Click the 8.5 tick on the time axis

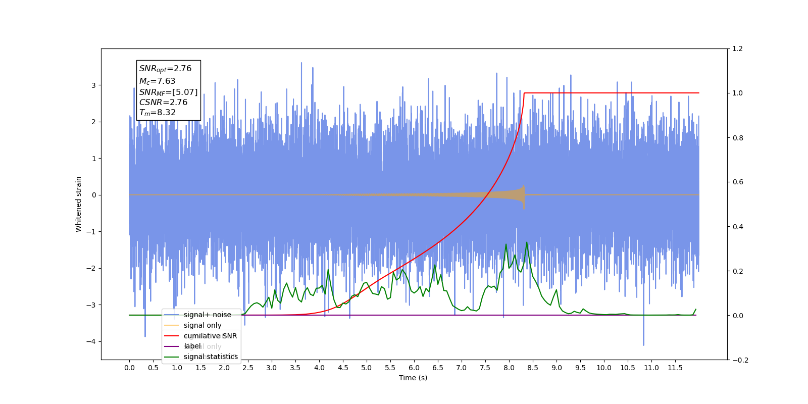[533, 368]
